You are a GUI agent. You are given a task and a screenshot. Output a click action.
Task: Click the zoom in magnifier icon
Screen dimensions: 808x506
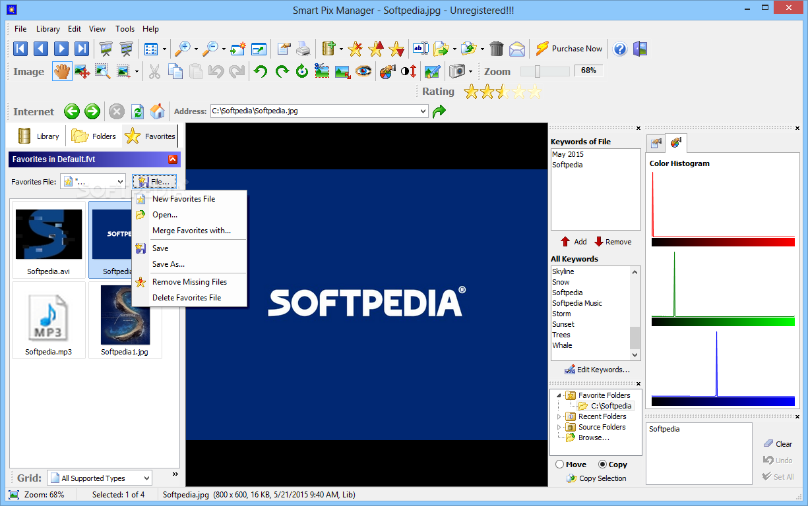[182, 49]
